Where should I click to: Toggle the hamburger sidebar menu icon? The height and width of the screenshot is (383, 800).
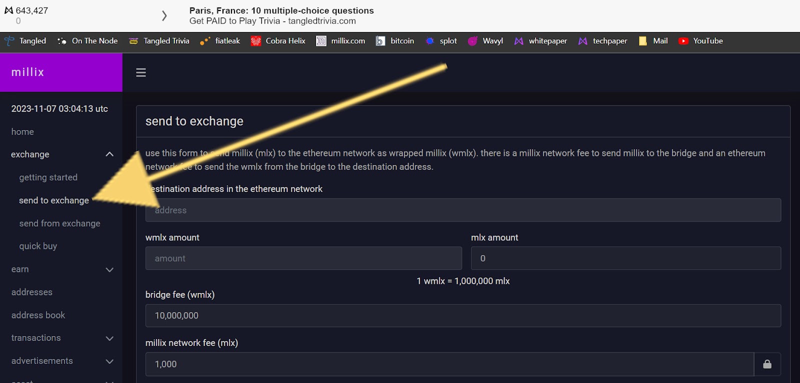click(141, 72)
